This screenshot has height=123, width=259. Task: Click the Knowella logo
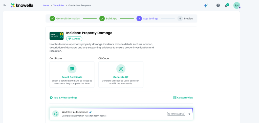pyautogui.click(x=22, y=5)
